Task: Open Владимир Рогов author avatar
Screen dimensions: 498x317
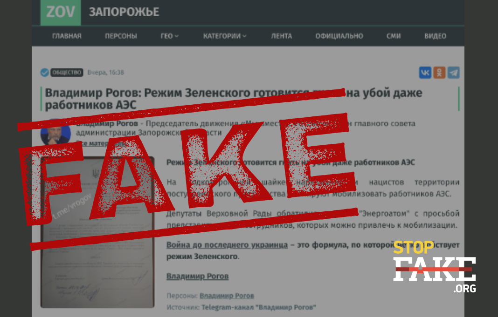Action: tap(55, 132)
